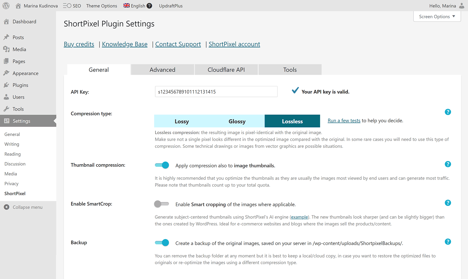
Task: Open ShortPixel settings submenu item
Action: [15, 193]
